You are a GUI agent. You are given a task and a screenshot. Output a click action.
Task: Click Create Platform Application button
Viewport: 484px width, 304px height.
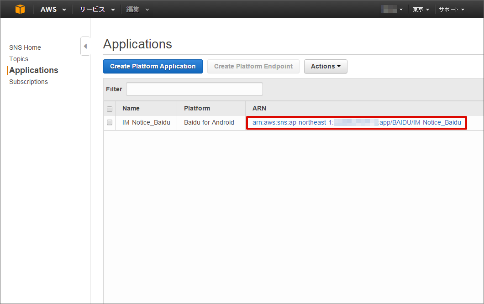[x=153, y=66]
